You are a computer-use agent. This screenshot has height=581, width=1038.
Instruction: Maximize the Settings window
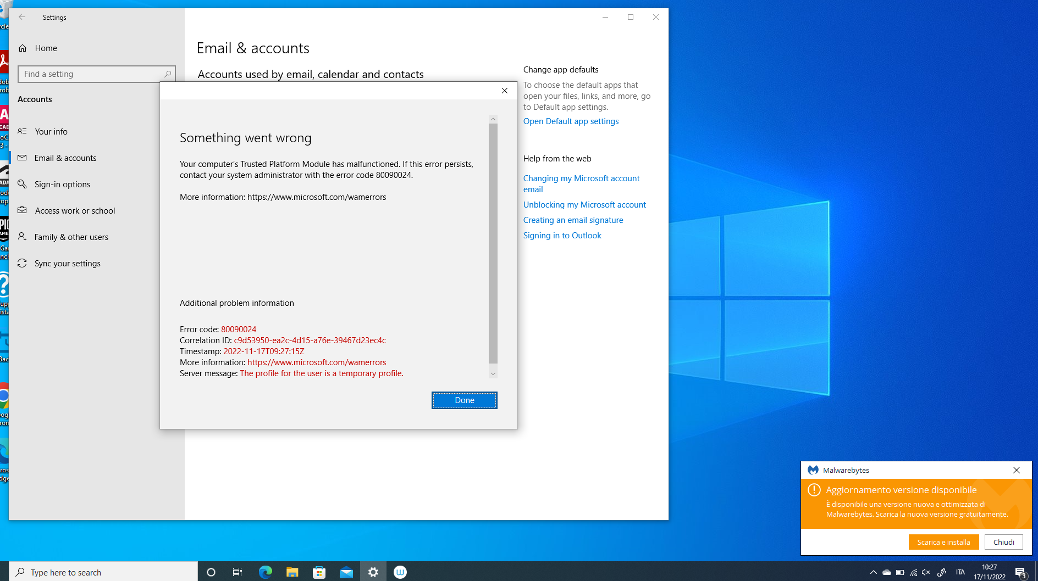631,17
